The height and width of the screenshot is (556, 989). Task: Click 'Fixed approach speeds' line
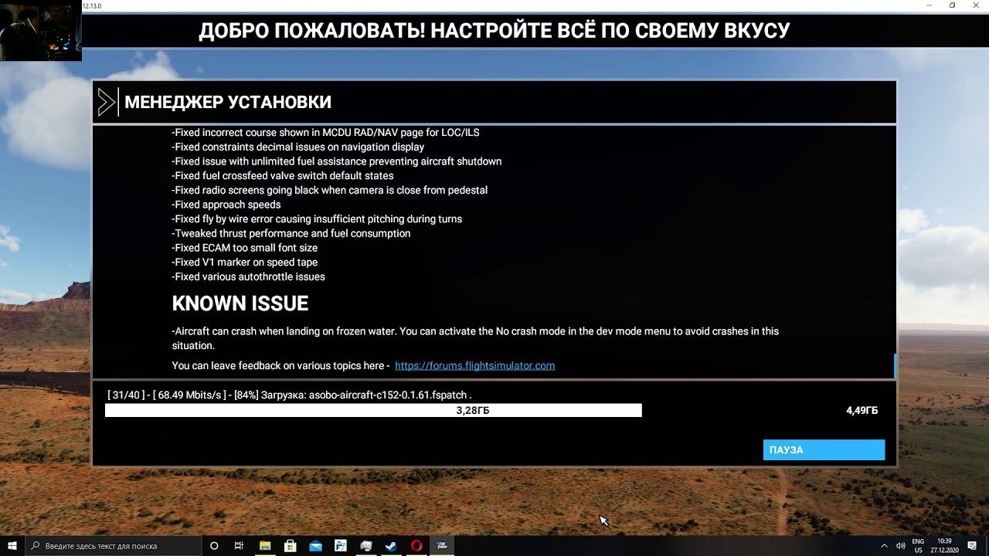click(226, 205)
